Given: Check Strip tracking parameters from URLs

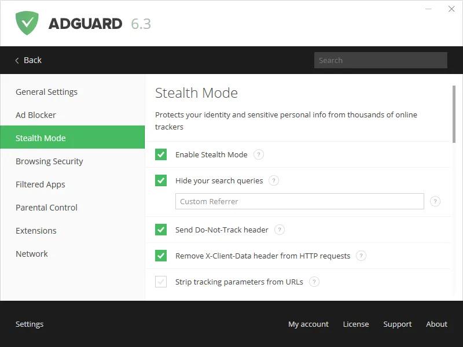Looking at the screenshot, I should click(161, 282).
